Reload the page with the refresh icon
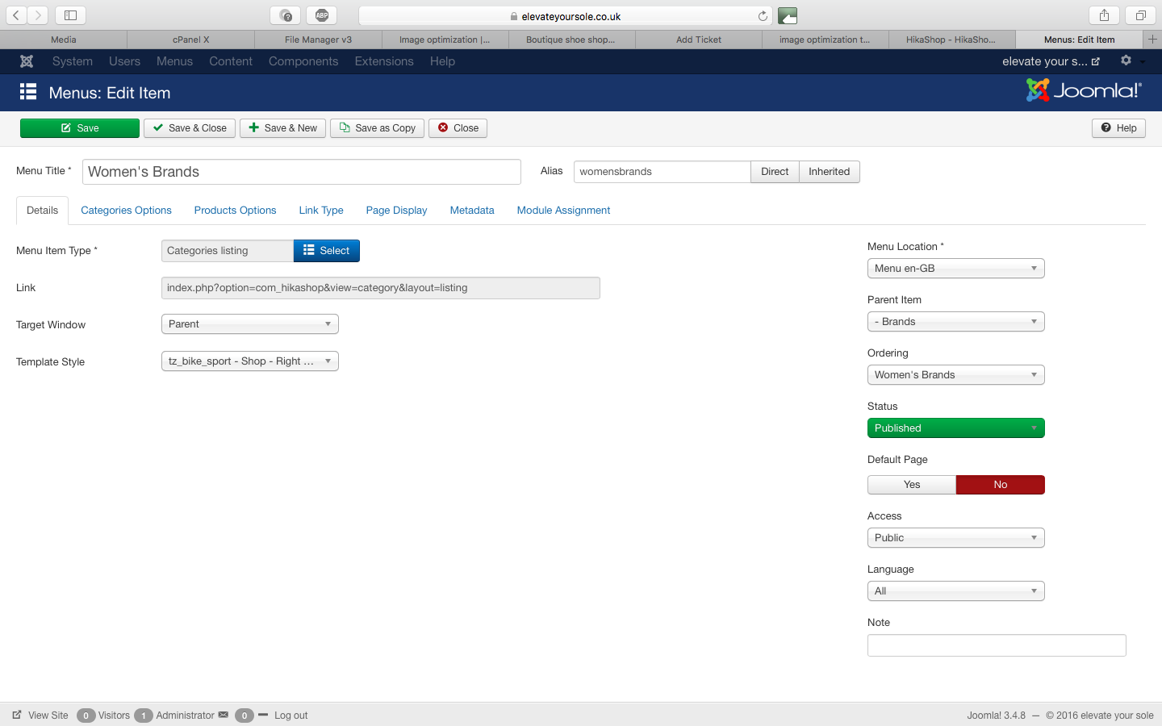Viewport: 1162px width, 726px height. [x=763, y=16]
